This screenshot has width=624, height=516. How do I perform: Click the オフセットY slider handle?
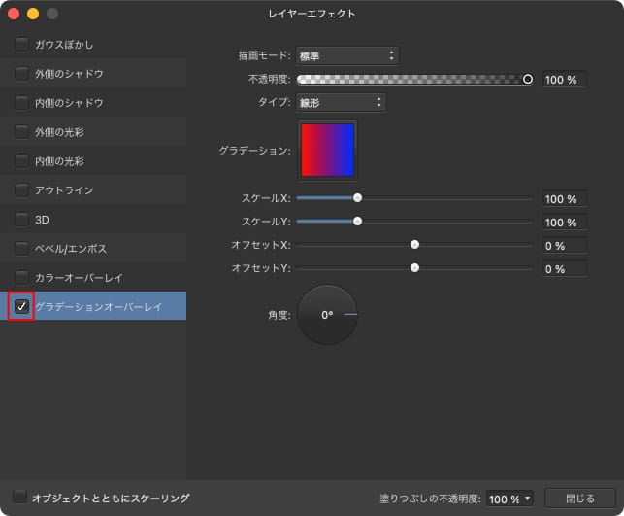pos(414,267)
